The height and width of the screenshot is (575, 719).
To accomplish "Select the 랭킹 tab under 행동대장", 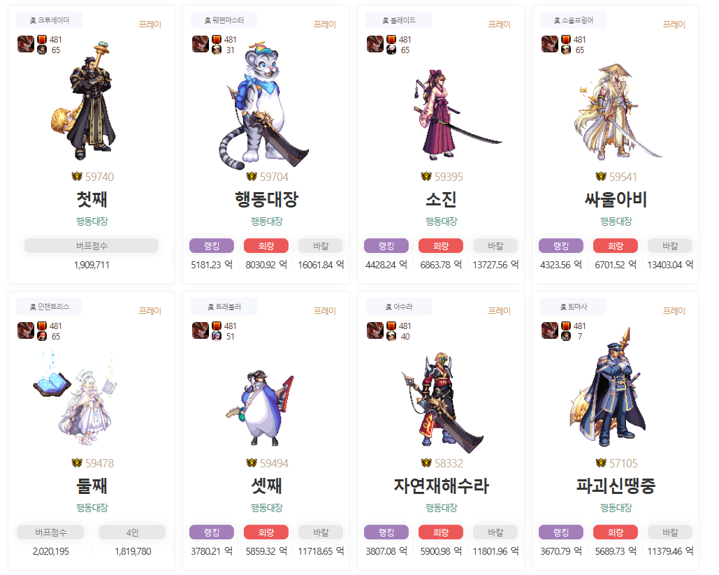I will 212,246.
